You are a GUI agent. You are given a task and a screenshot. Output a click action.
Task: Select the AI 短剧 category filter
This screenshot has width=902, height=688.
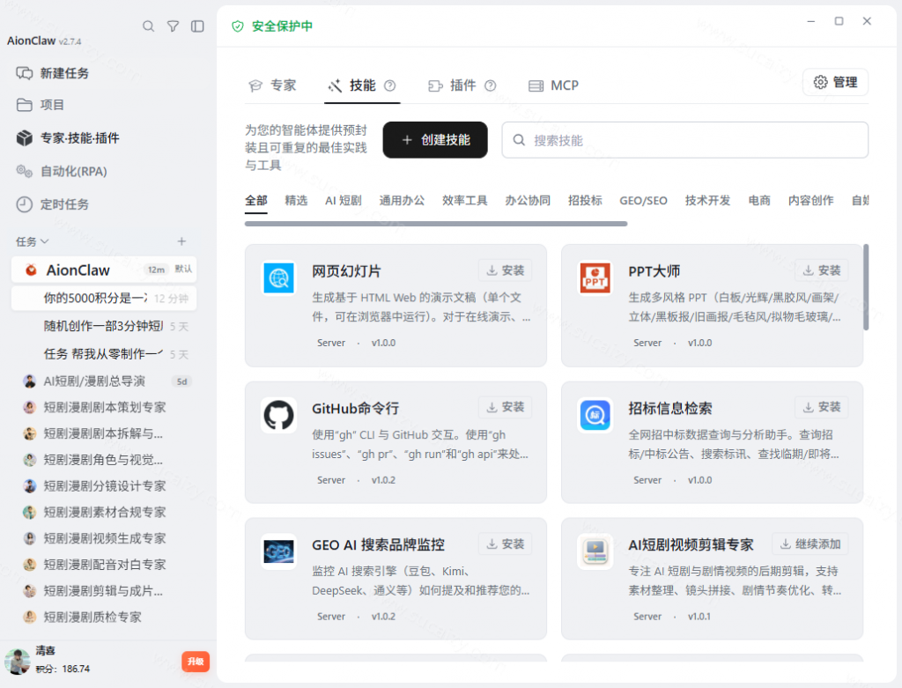(344, 200)
